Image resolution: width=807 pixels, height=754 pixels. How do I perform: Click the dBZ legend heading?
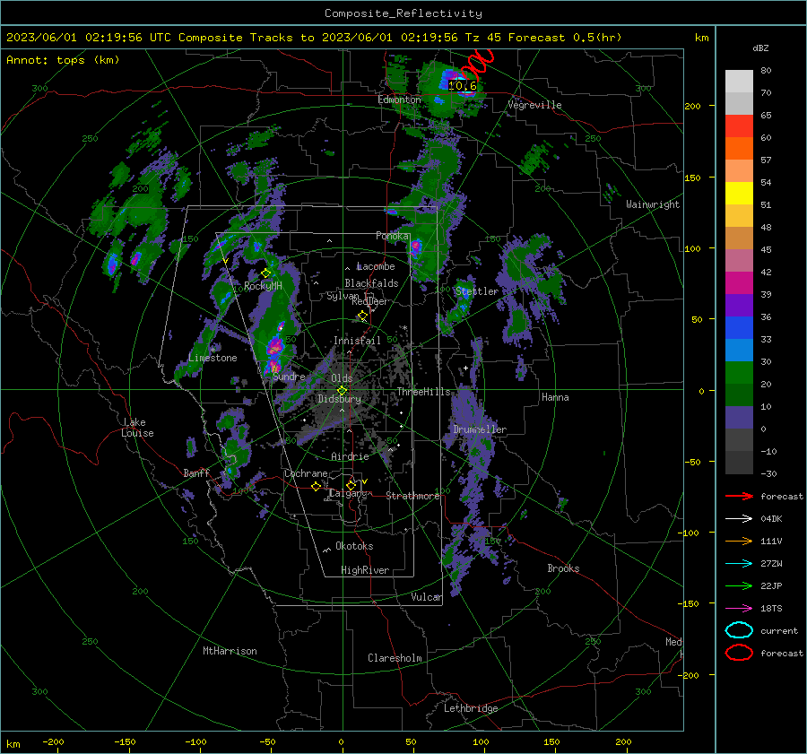tap(760, 48)
